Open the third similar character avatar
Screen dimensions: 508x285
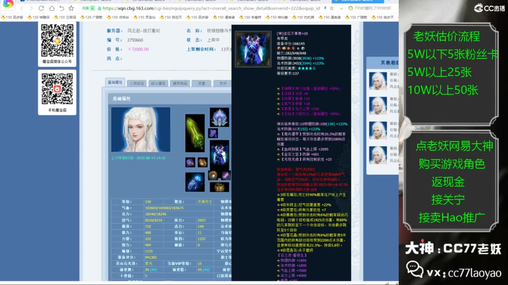click(378, 130)
